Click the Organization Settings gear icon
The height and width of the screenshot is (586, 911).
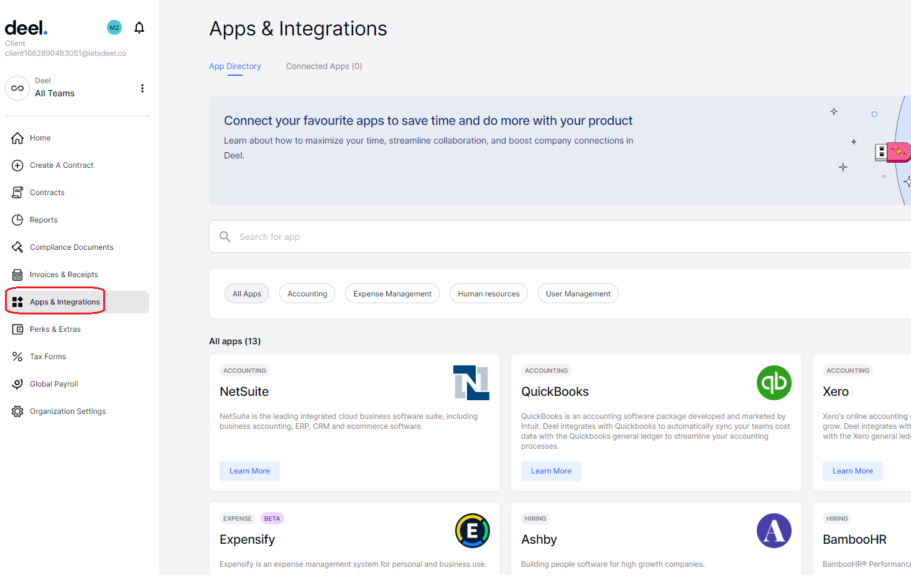17,411
